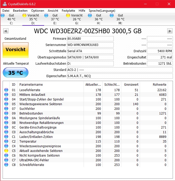Screen dimensions: 175x181
Task: Click the Seriennummer field
Action: pyautogui.click(x=90, y=45)
